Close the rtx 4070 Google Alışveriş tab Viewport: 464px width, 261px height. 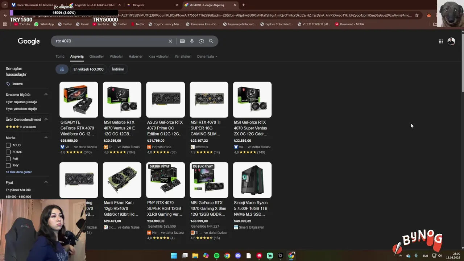pyautogui.click(x=235, y=5)
